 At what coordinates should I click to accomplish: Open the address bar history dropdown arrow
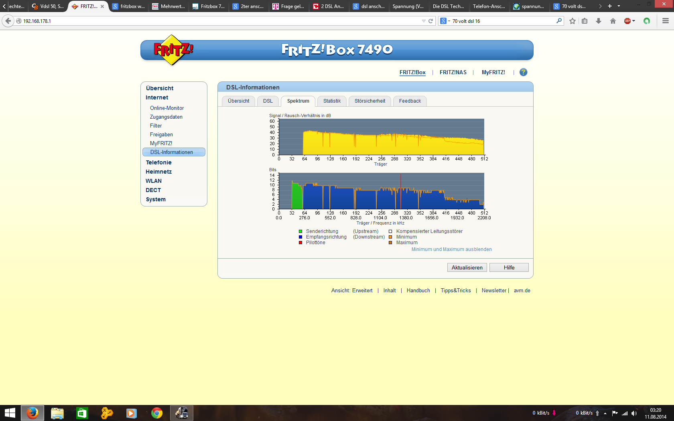[424, 21]
